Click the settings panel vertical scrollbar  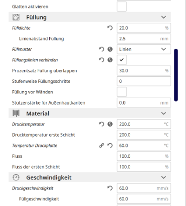(x=176, y=75)
